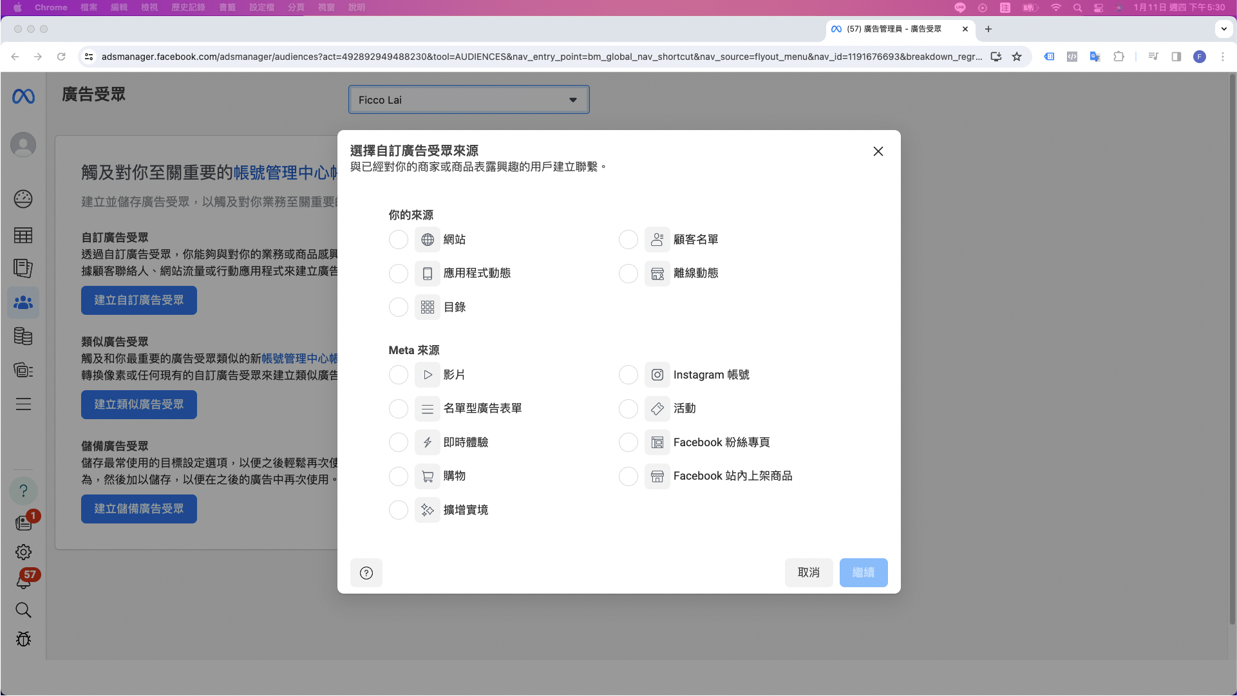Open the settings gear in sidebar
The image size is (1237, 696).
click(23, 552)
